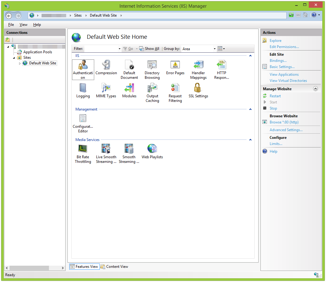The image size is (326, 282).
Task: Open the Modules feature
Action: point(129,91)
